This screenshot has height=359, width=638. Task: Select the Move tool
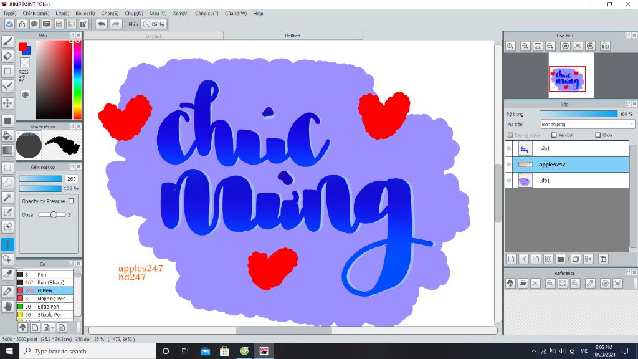coord(7,103)
